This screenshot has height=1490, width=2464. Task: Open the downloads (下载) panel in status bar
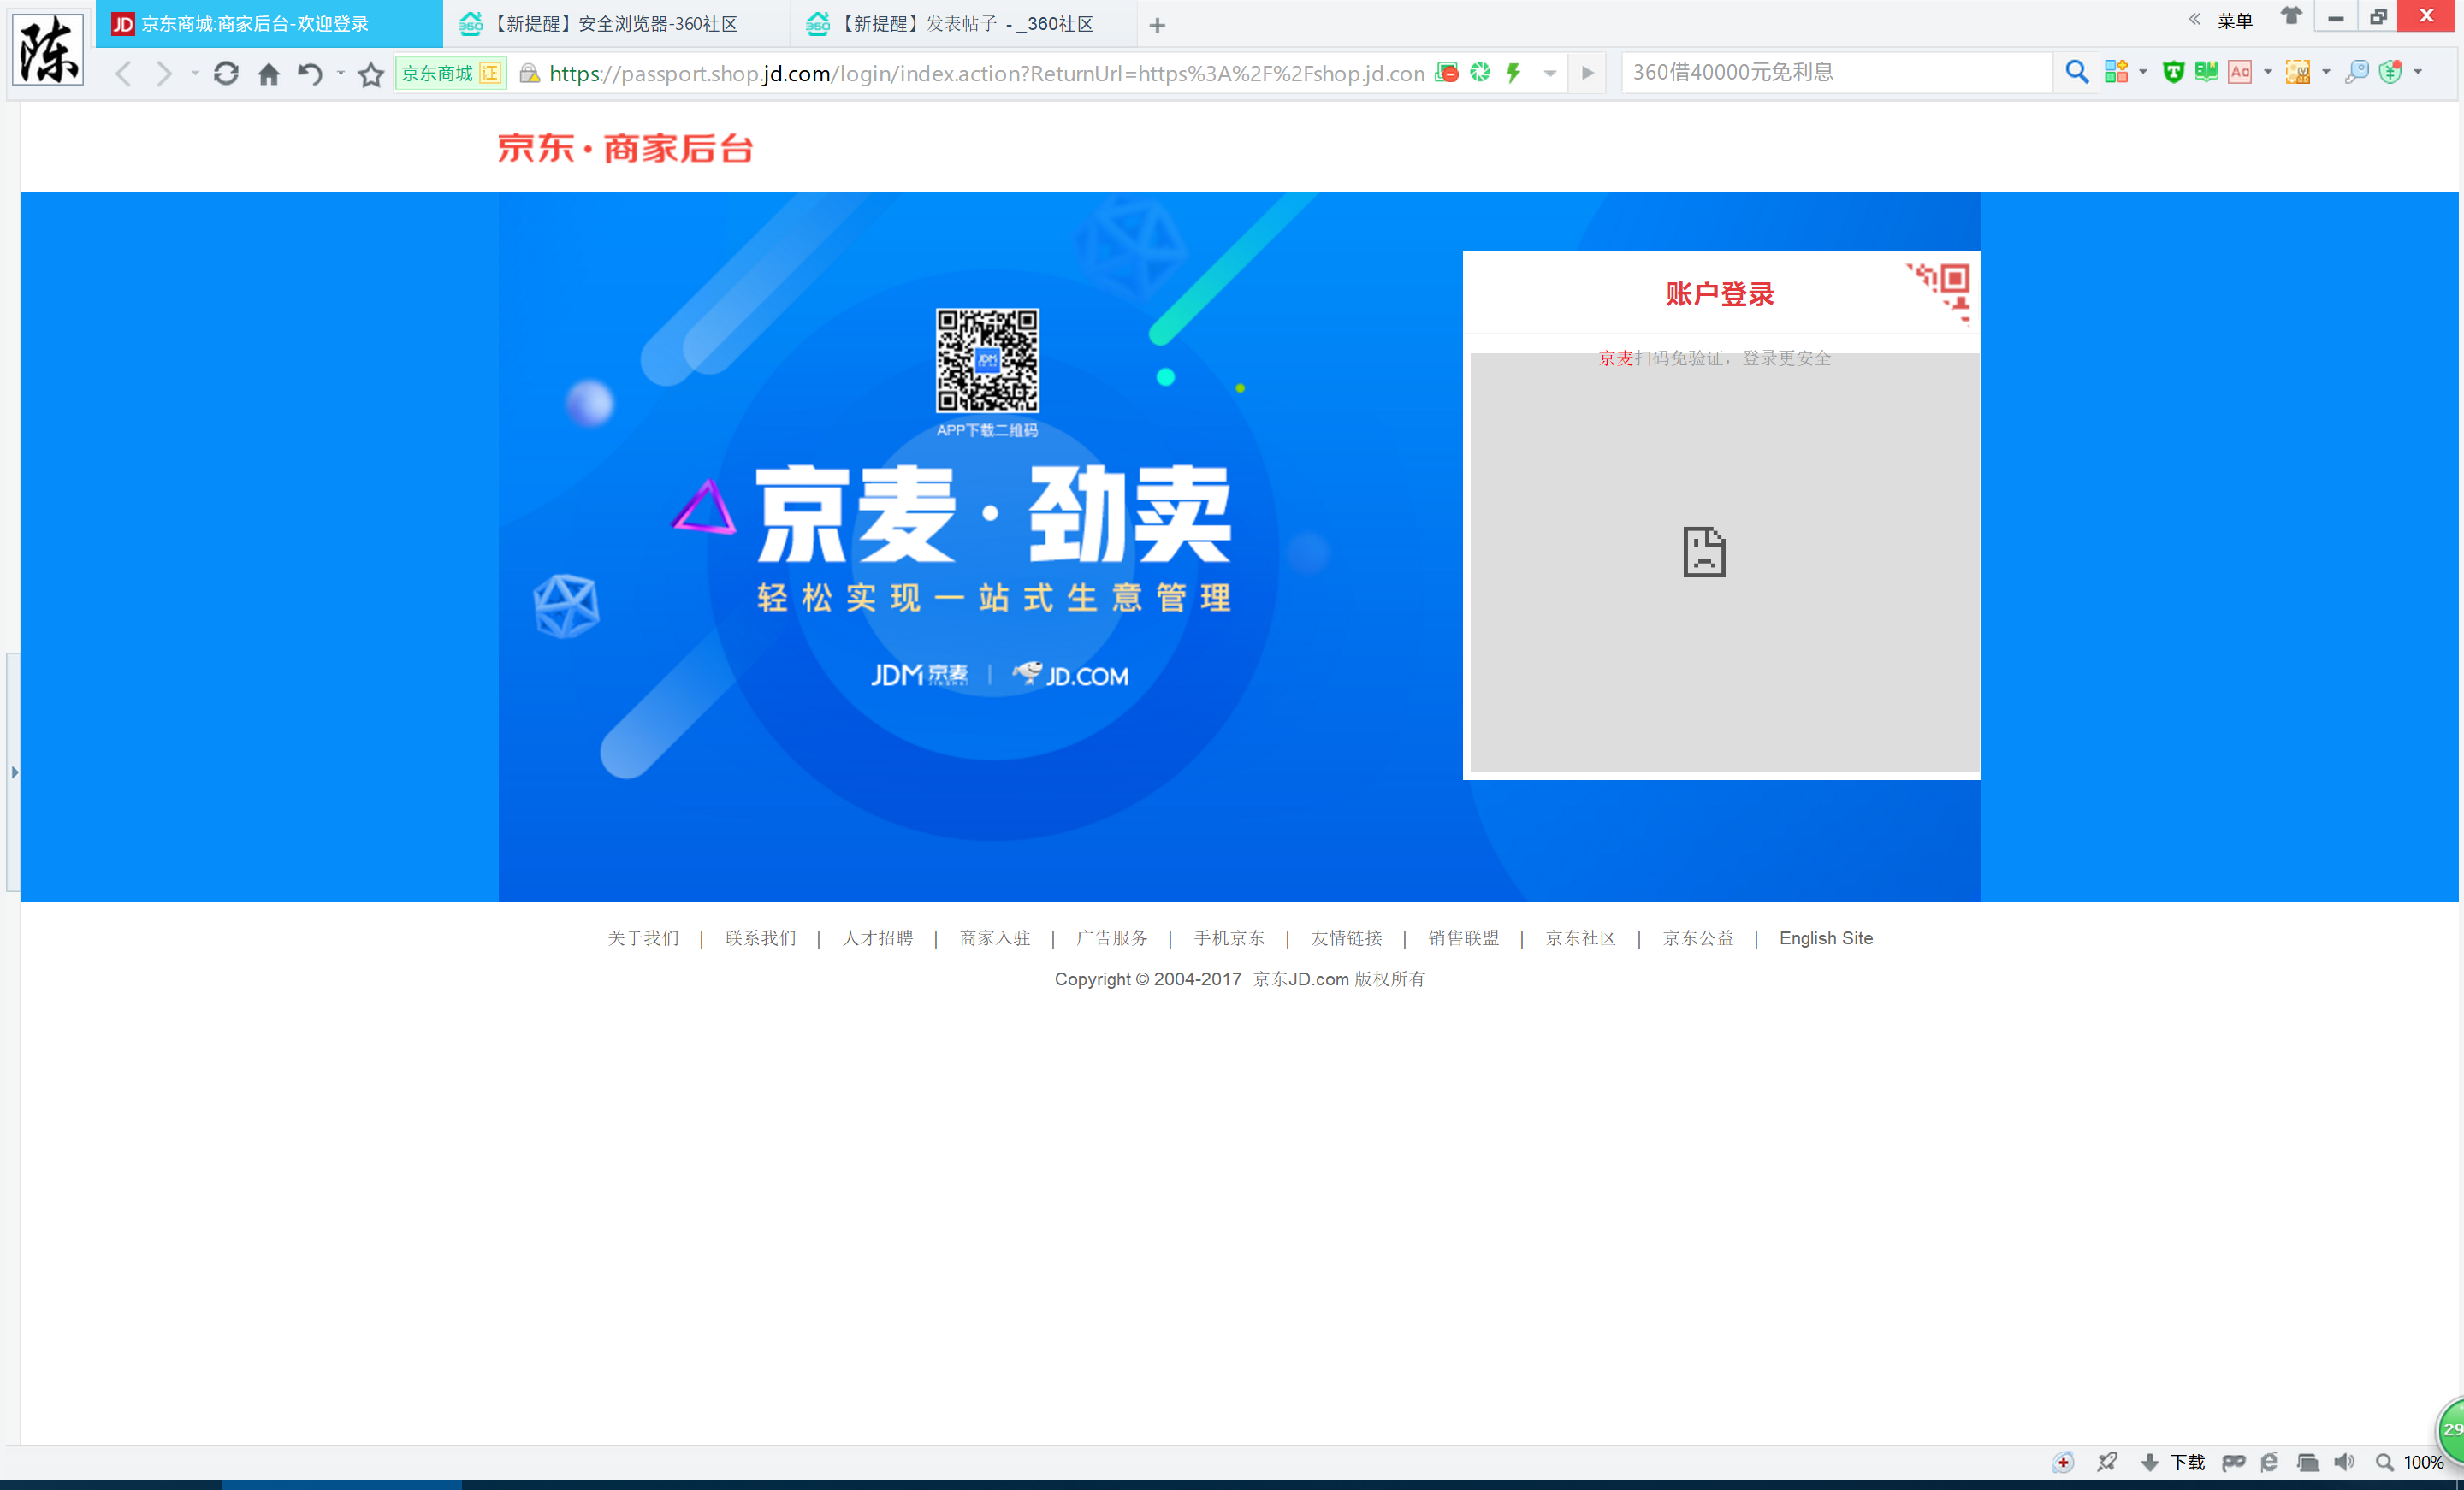pyautogui.click(x=2188, y=1462)
